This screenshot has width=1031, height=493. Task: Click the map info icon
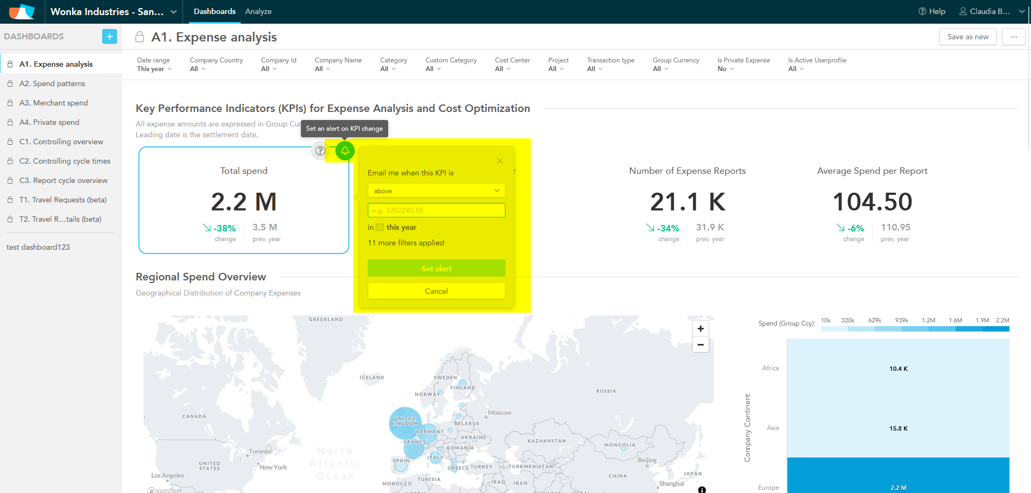click(x=702, y=489)
